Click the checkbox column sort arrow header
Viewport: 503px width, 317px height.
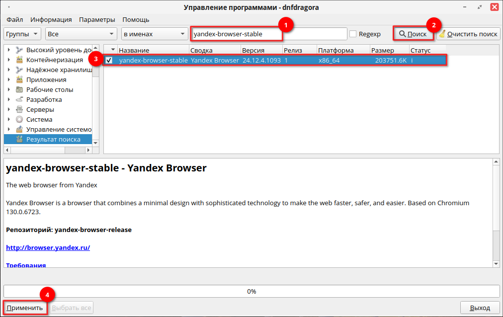pos(111,50)
